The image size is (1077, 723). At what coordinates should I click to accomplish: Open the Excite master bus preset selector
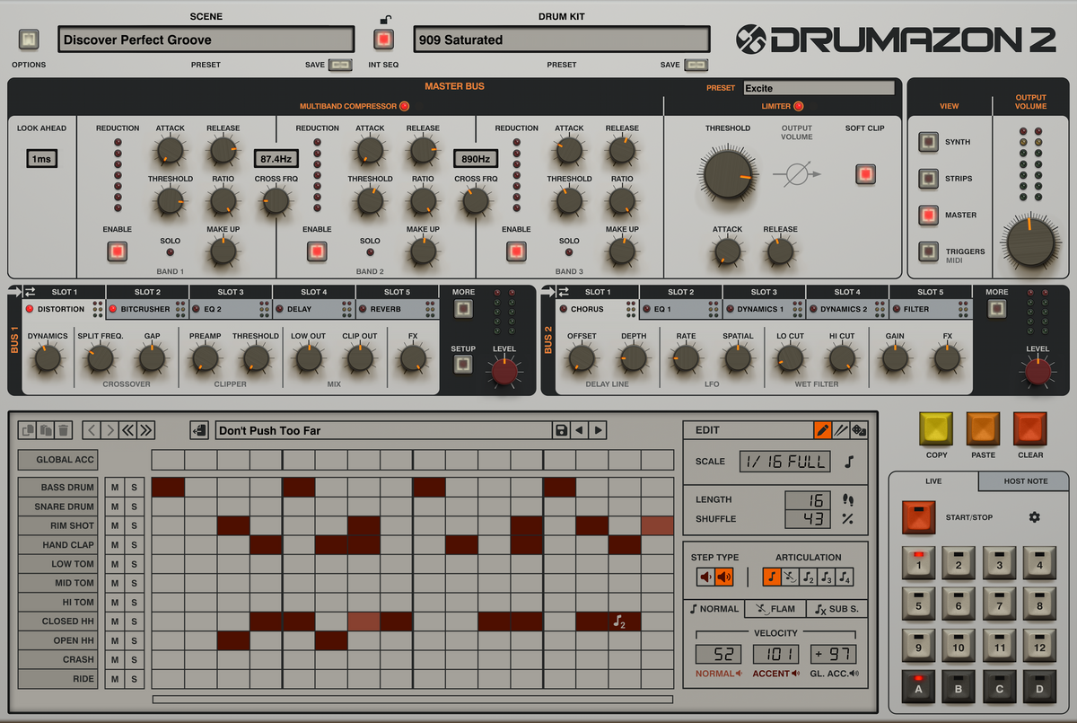[818, 87]
